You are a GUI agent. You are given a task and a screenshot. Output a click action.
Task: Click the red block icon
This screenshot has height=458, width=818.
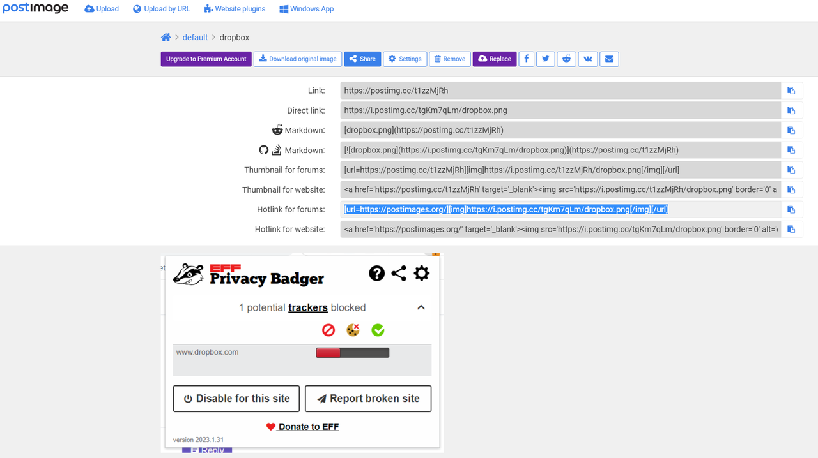328,330
